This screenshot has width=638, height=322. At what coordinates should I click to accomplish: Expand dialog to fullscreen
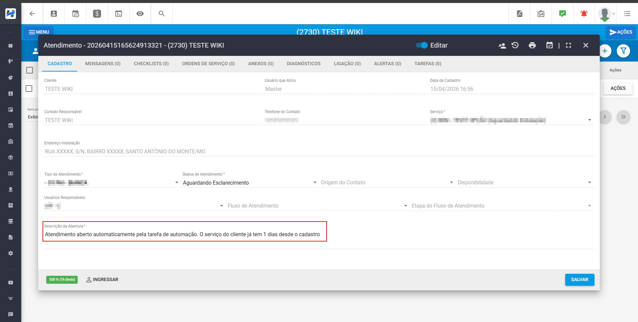point(569,45)
